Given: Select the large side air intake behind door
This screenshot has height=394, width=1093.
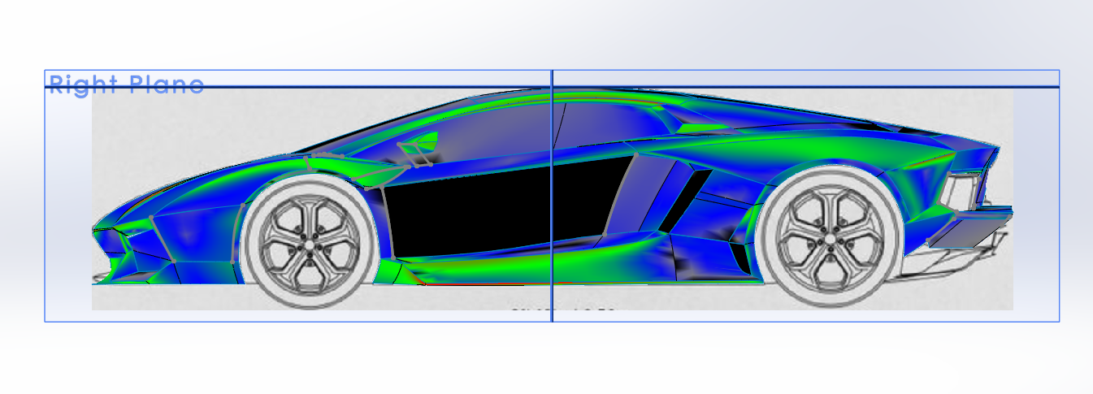Looking at the screenshot, I should tap(683, 199).
